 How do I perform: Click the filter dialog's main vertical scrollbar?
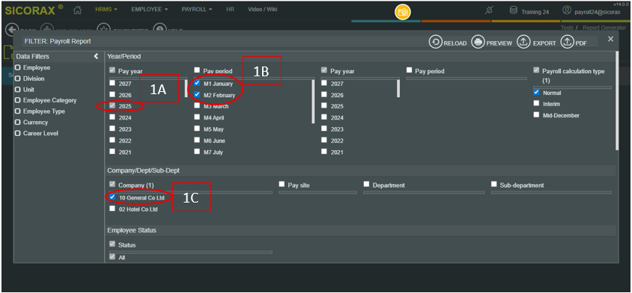pos(617,101)
